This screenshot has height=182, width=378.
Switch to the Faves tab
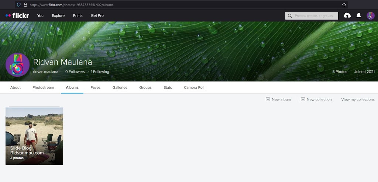(x=96, y=87)
